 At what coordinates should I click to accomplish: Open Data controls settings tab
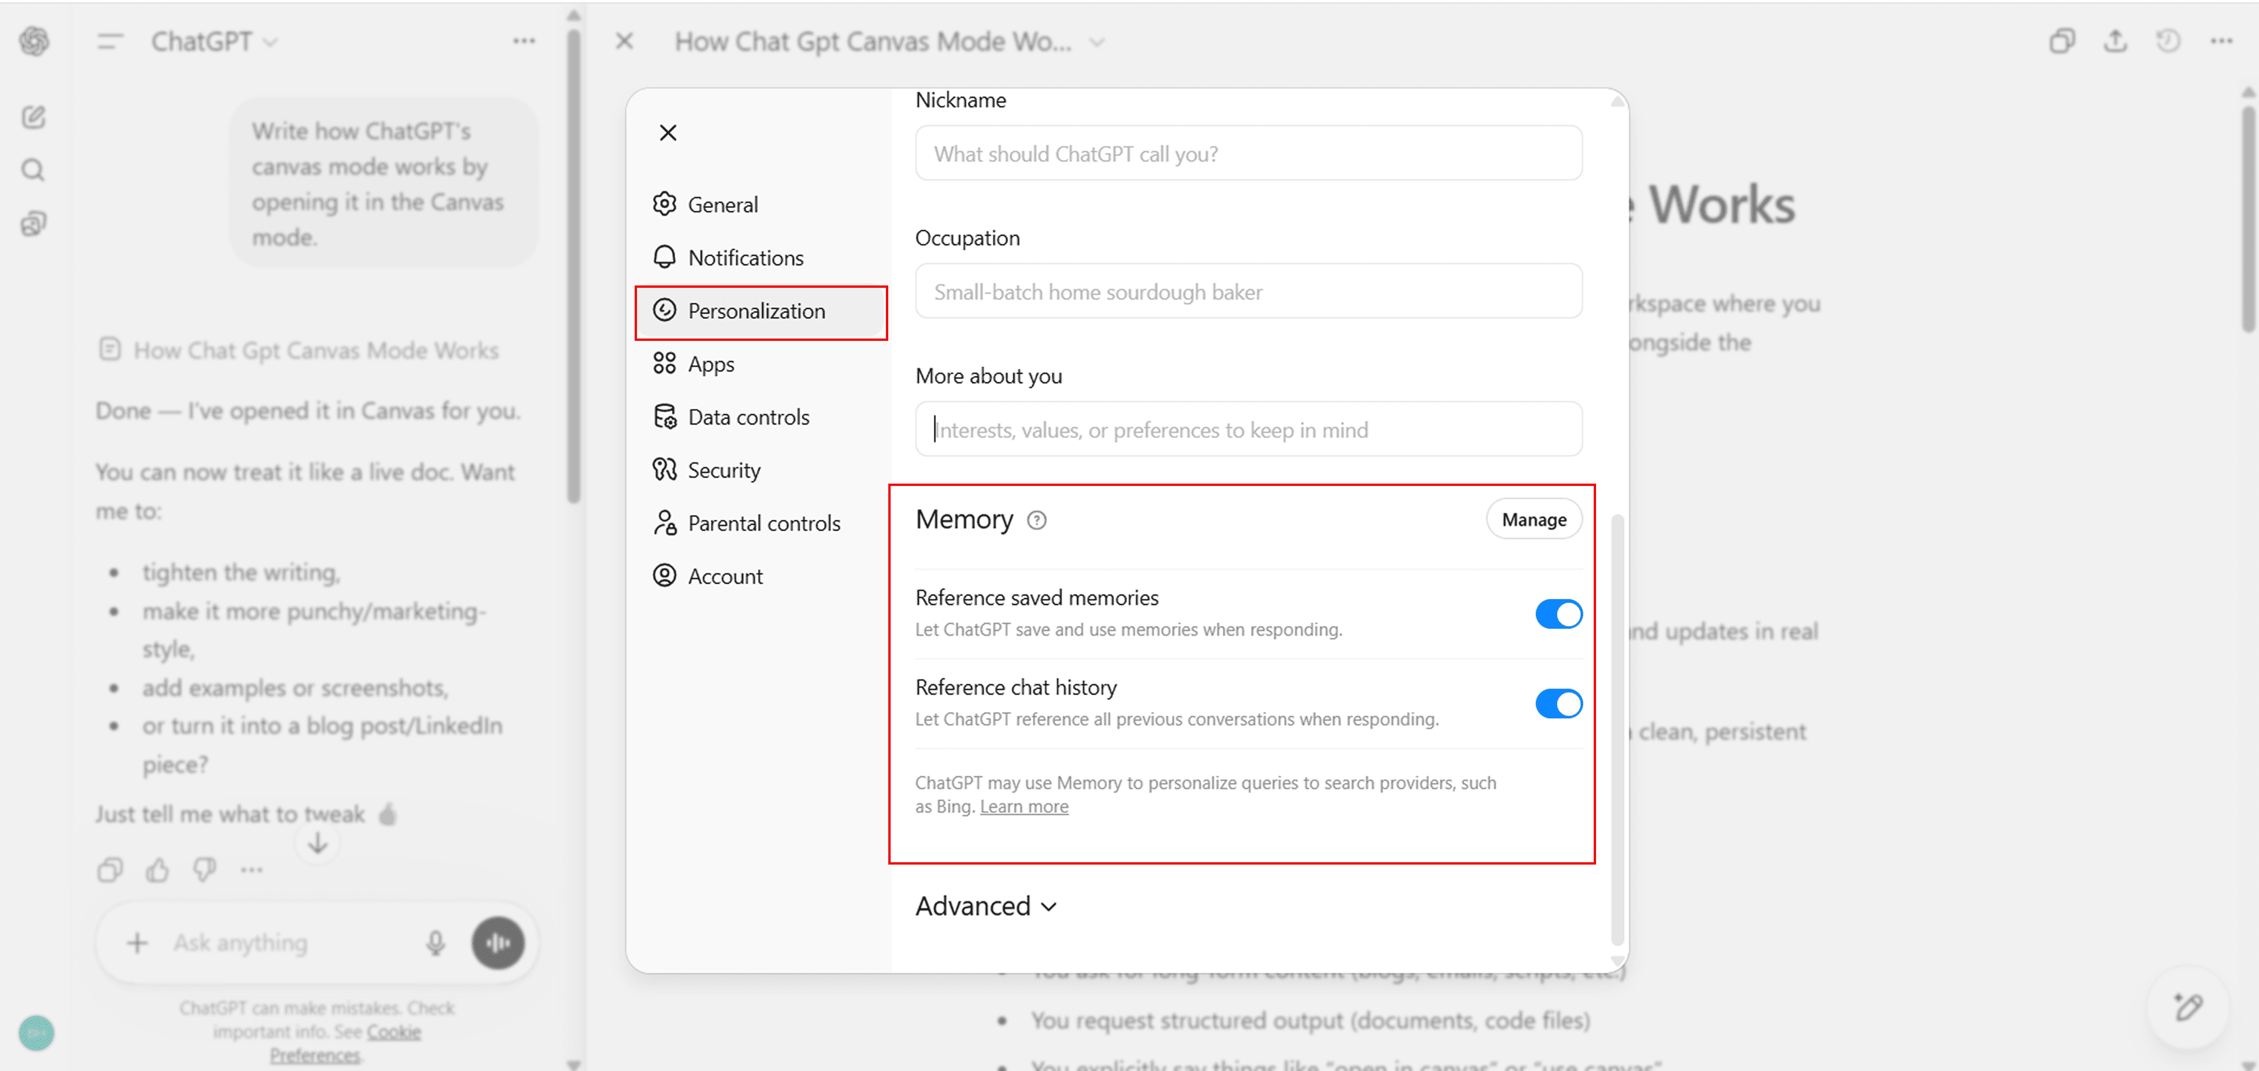tap(747, 418)
